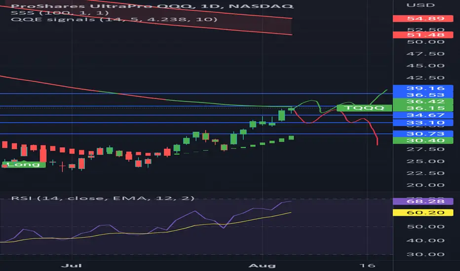Click the green 30.40 price label
The width and height of the screenshot is (460, 271).
(423, 140)
